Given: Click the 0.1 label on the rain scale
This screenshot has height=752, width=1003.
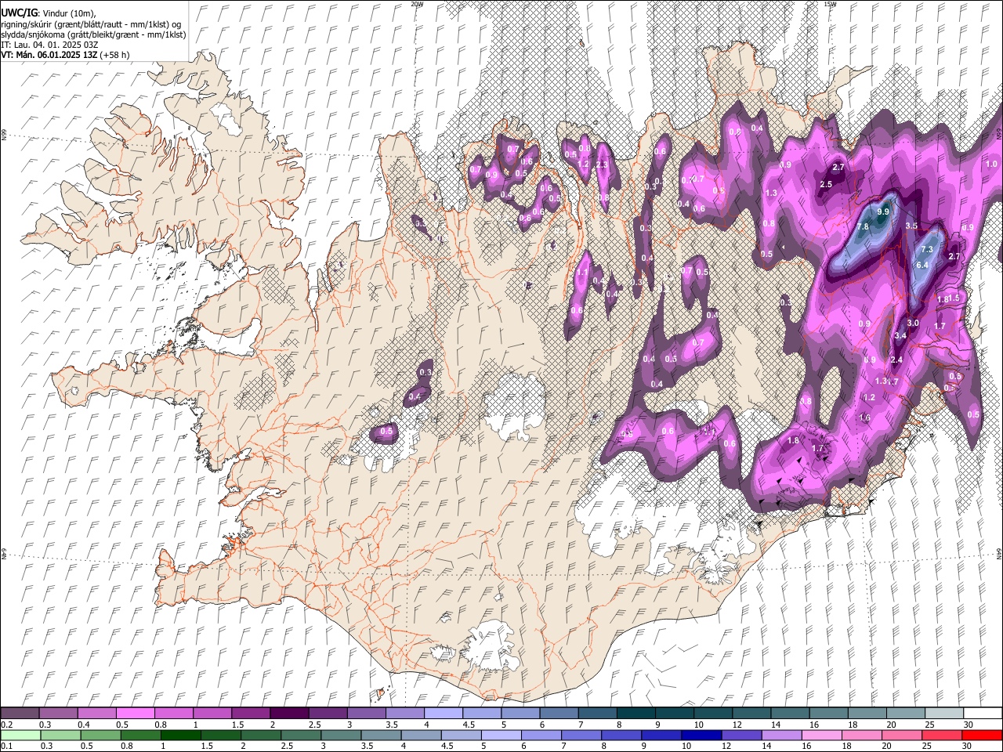Looking at the screenshot, I should (x=6, y=747).
